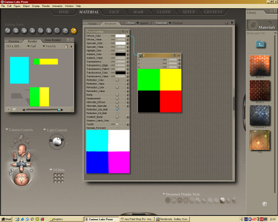Toggle the Reflection_Lite_Mult checkbox
The image size is (278, 222).
click(117, 110)
